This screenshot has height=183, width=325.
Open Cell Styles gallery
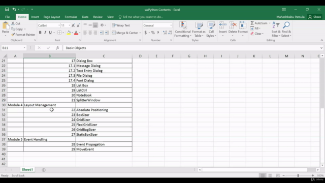[211, 29]
